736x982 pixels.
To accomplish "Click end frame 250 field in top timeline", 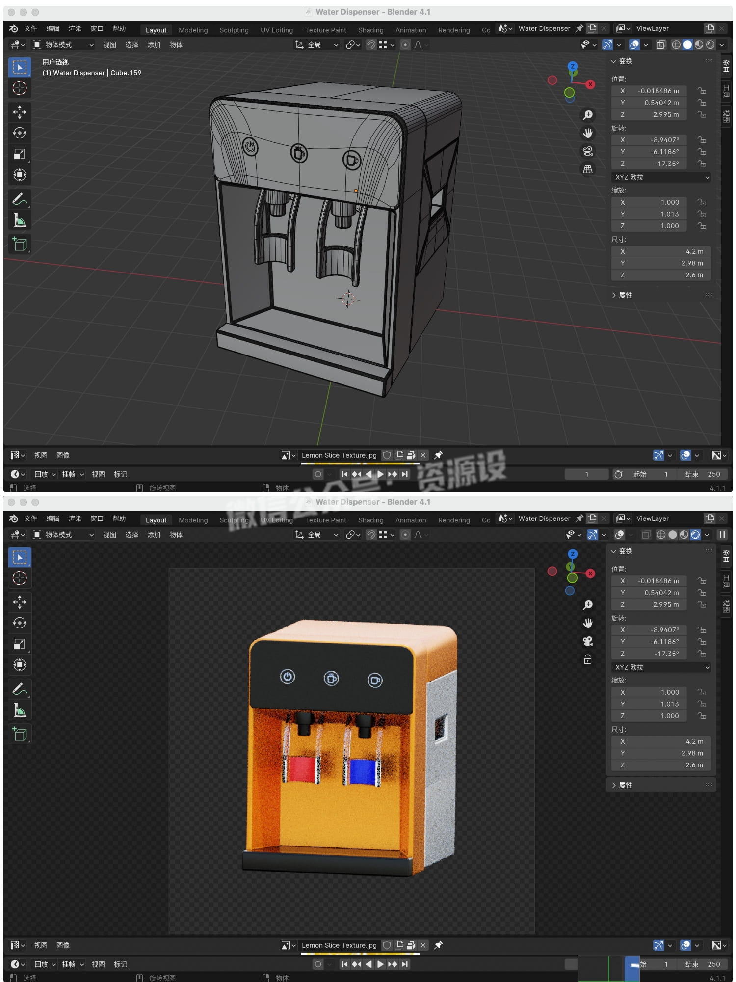I will point(703,474).
